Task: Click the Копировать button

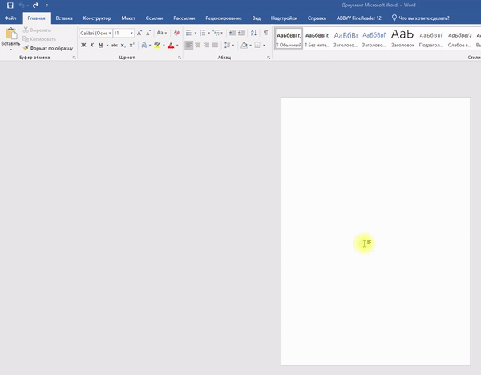Action: tap(39, 39)
